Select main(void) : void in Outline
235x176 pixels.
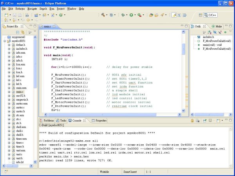pyautogui.click(x=212, y=45)
